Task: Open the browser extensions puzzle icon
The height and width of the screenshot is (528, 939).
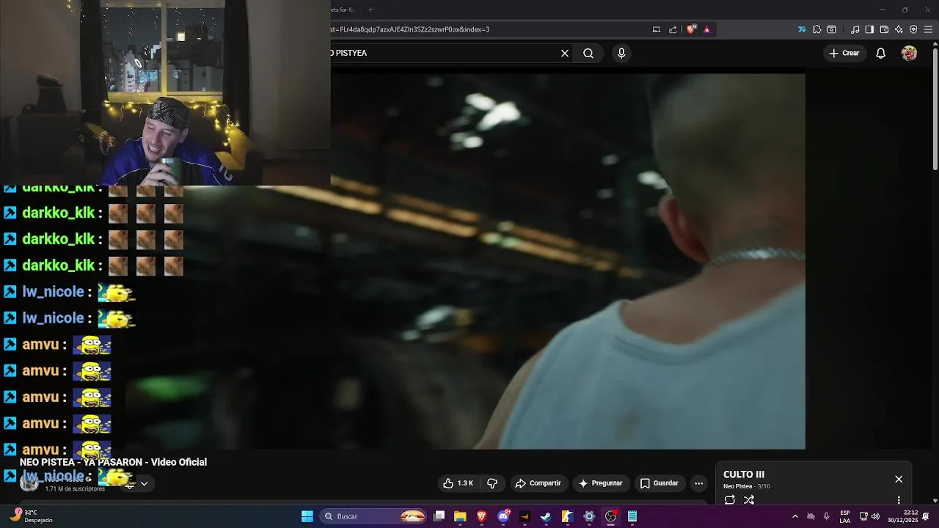Action: [x=816, y=29]
